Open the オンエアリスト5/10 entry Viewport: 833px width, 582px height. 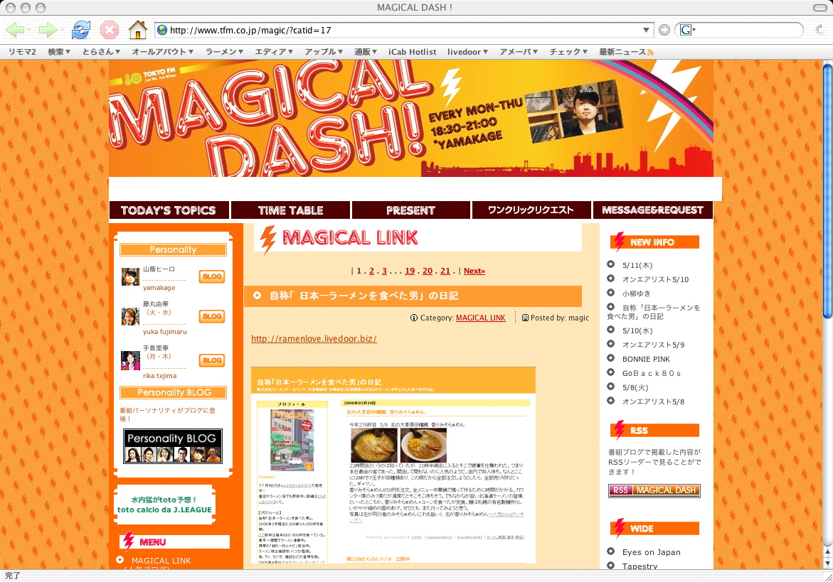click(656, 279)
